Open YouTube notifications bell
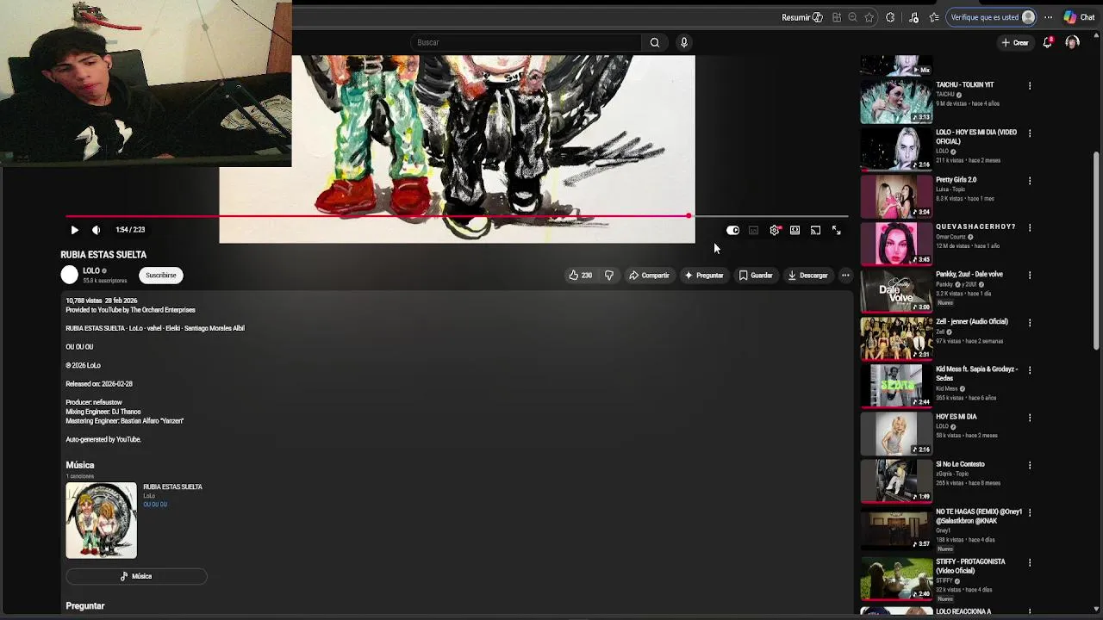Viewport: 1103px width, 620px height. click(x=1048, y=42)
